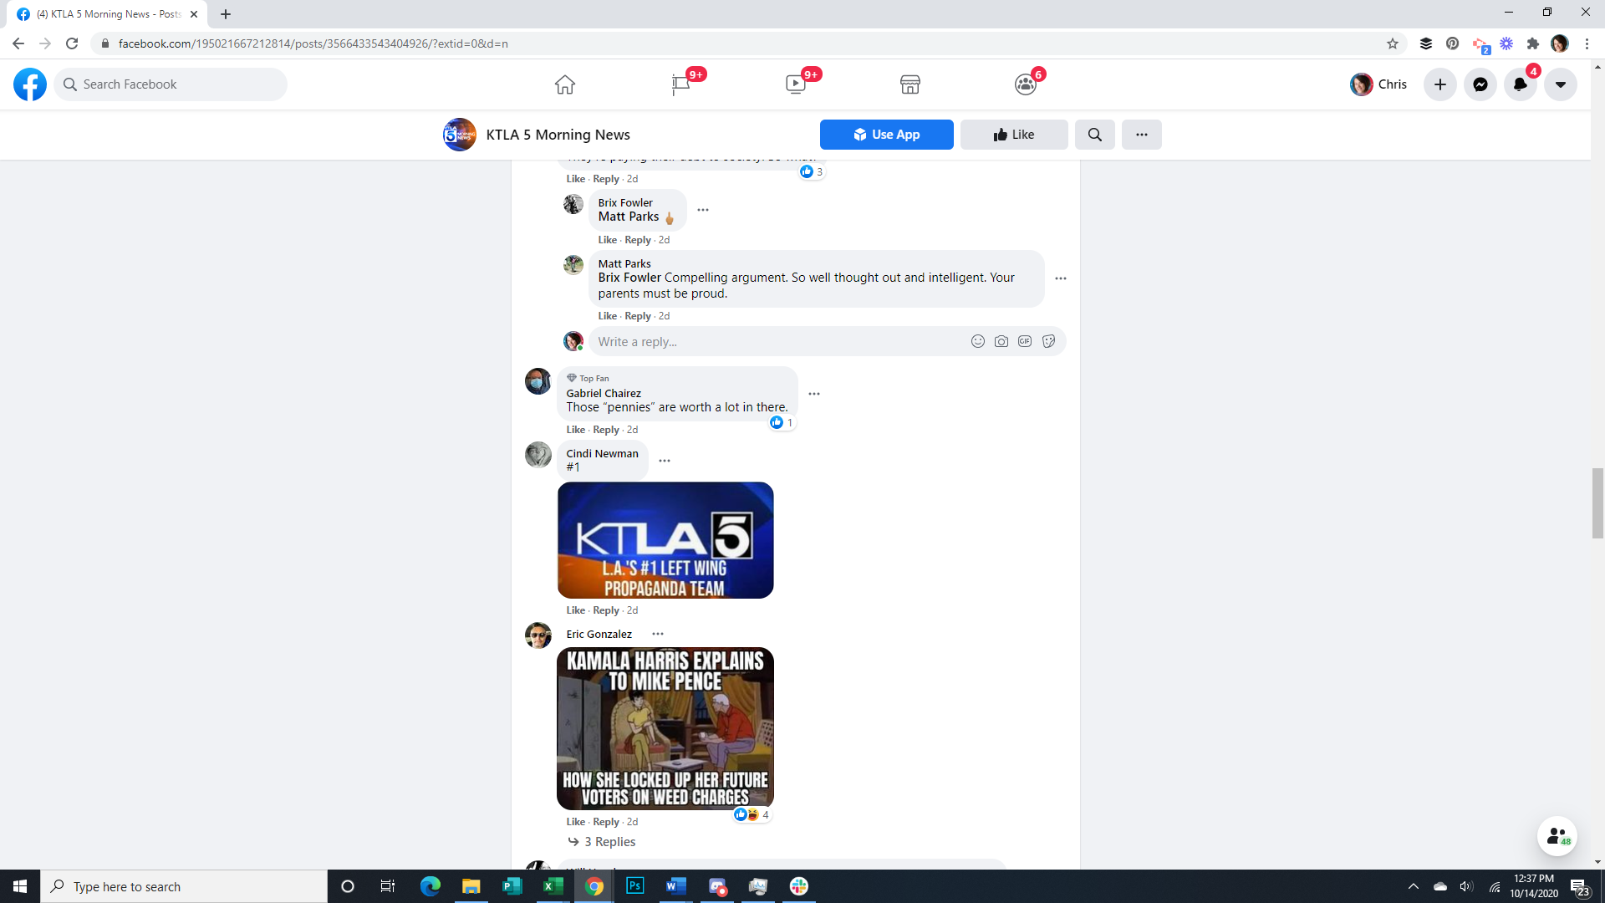
Task: Search within KTLA 5 Morning News page
Action: [x=1094, y=135]
